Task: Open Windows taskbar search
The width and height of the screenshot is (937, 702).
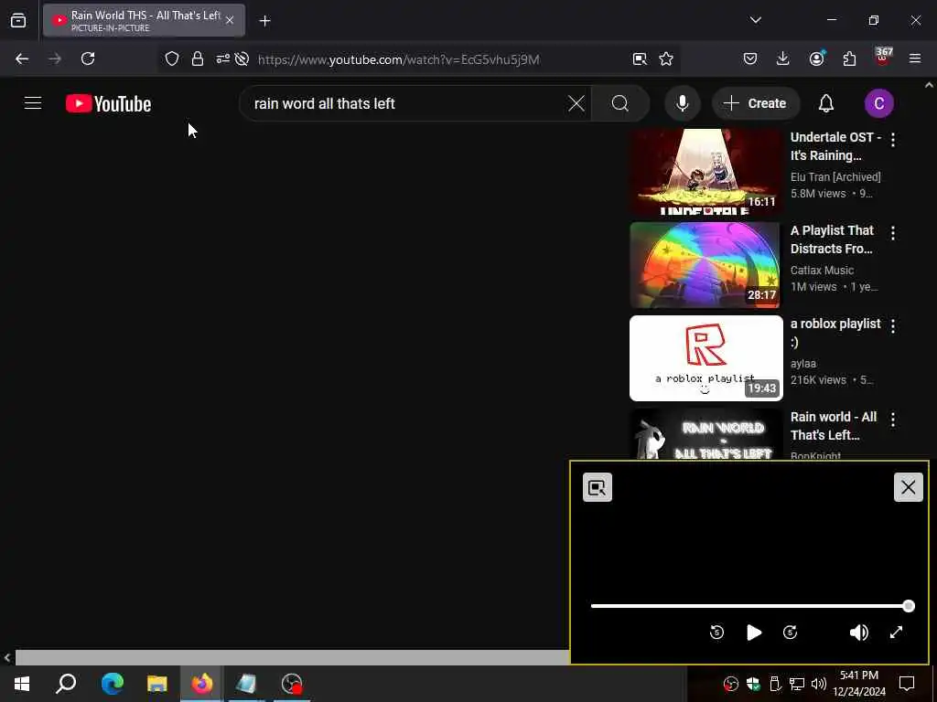Action: (x=66, y=684)
